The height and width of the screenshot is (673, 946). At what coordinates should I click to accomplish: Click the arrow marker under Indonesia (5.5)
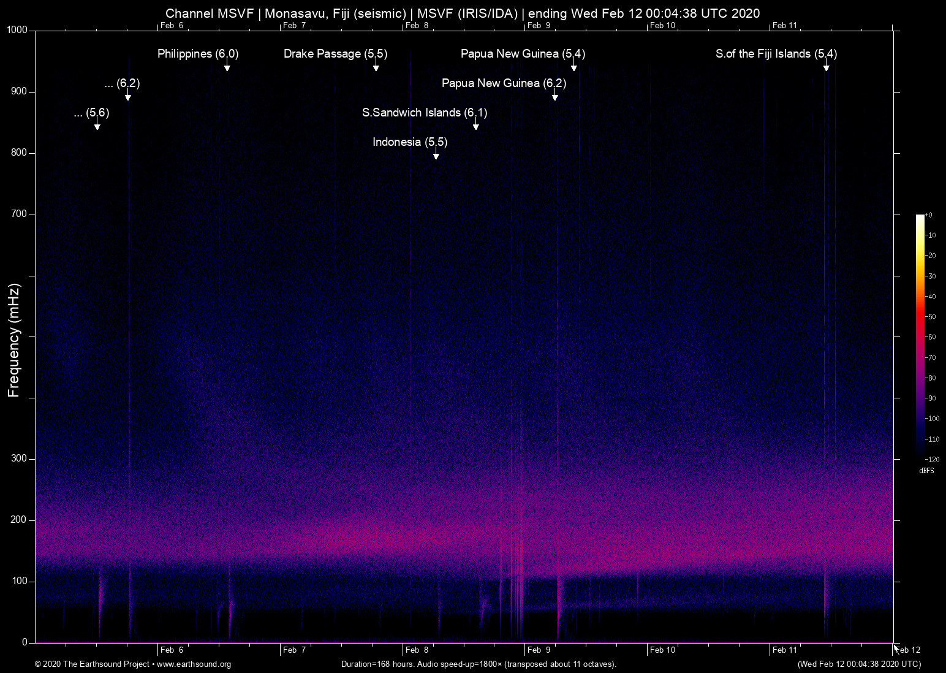coord(436,153)
